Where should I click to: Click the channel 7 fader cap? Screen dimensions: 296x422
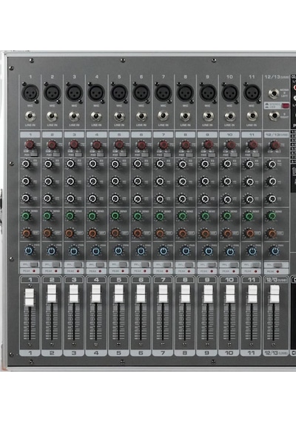[163, 294]
